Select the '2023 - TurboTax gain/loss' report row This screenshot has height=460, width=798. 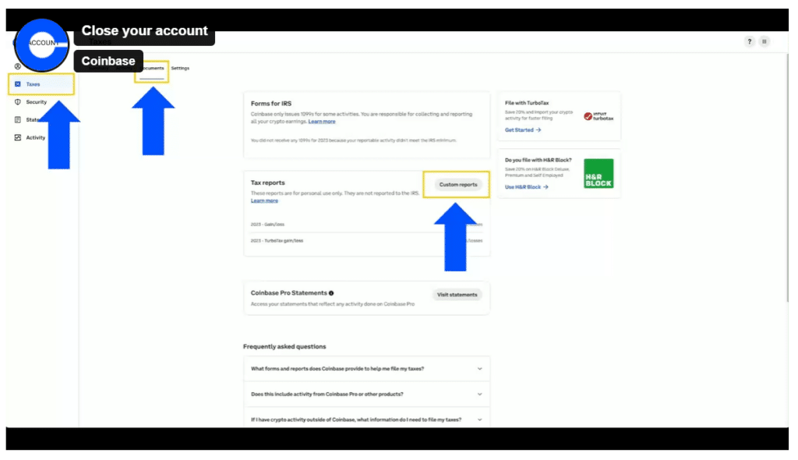tap(366, 240)
